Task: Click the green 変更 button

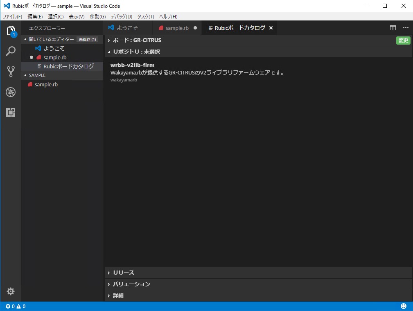Action: click(x=403, y=40)
